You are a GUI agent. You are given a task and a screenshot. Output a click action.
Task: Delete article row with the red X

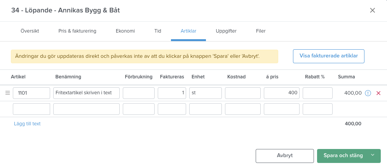pyautogui.click(x=378, y=93)
